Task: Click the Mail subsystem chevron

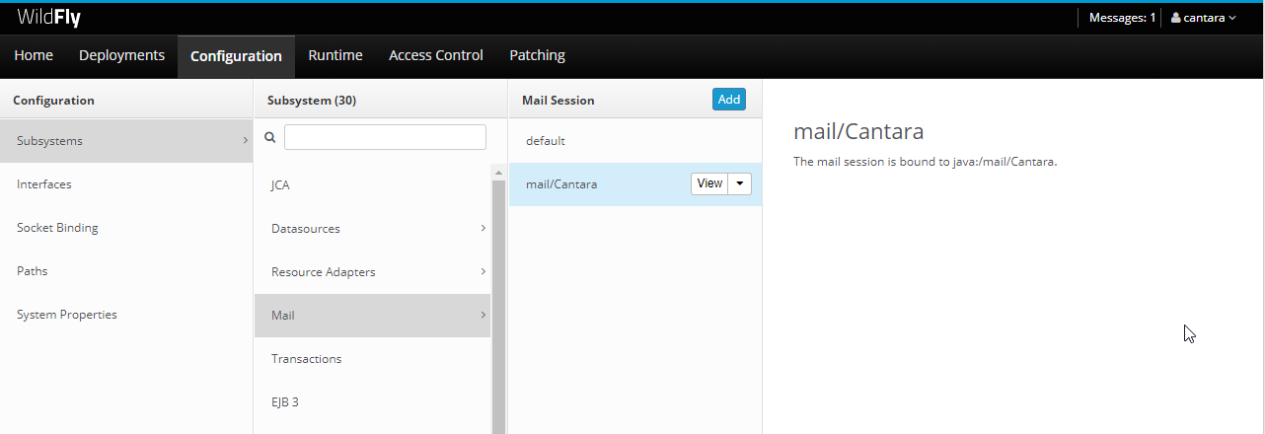Action: tap(483, 315)
